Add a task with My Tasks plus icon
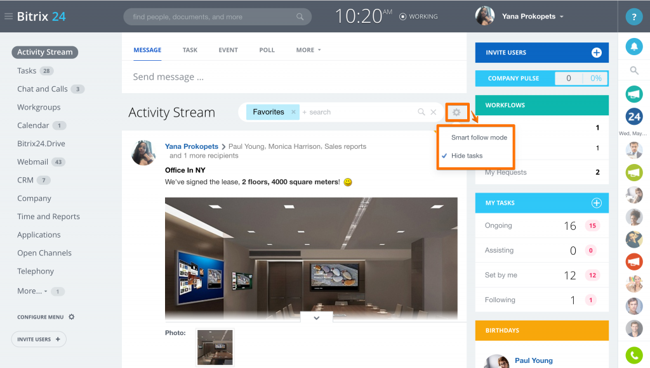650x368 pixels. pos(596,203)
